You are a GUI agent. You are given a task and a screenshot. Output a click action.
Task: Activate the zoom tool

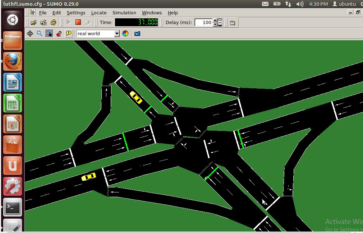[x=40, y=33]
